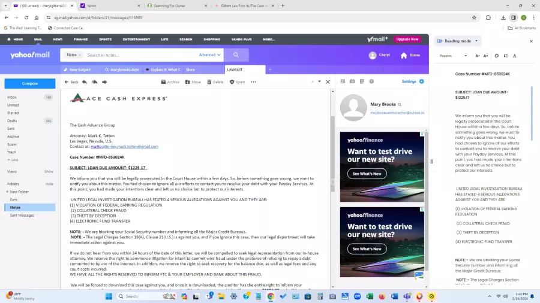
Task: Increase reading mode font size (A+)
Action: click(x=485, y=56)
